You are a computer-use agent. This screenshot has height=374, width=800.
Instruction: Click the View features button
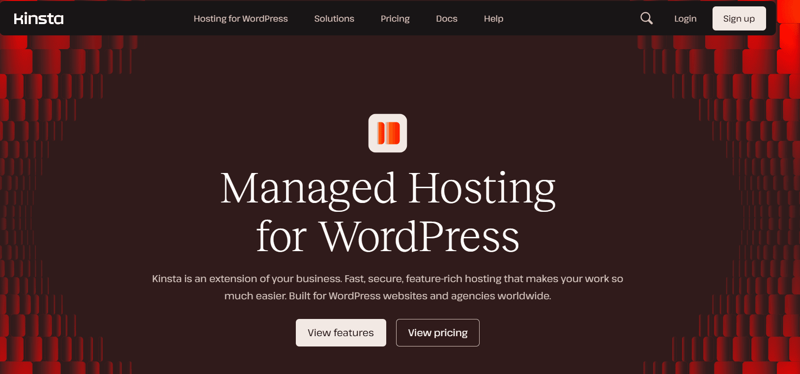pyautogui.click(x=341, y=333)
